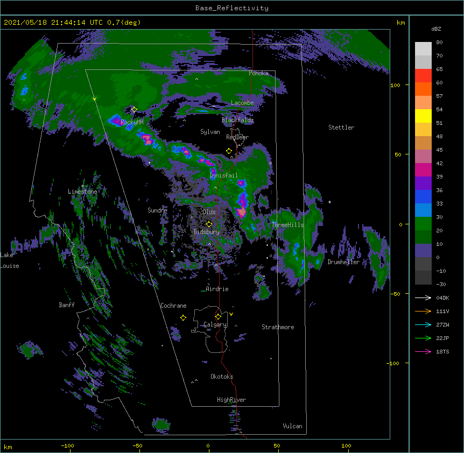The image size is (464, 453).
Task: Click the white 04DK arrow icon
Action: (x=423, y=298)
